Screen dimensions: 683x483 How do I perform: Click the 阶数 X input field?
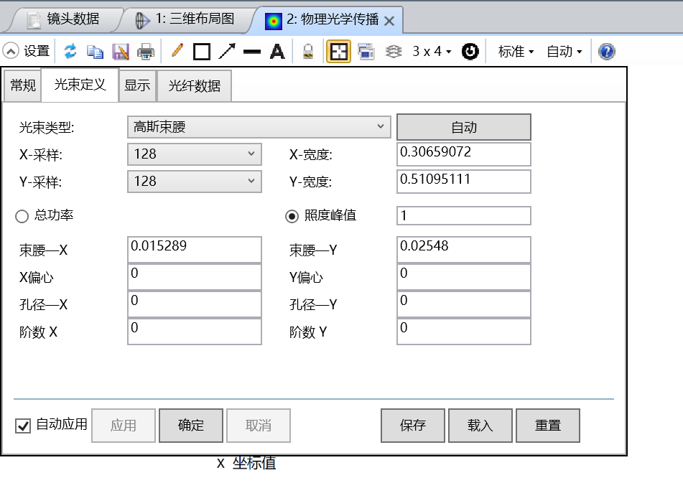195,332
